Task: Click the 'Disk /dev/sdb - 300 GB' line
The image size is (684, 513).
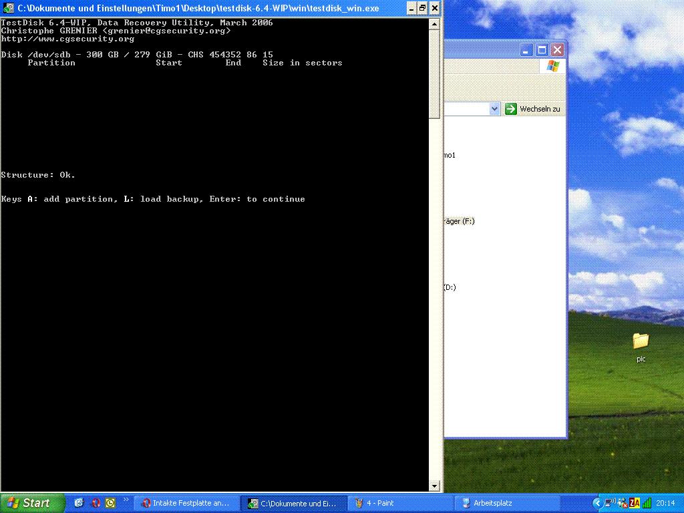Action: click(137, 55)
